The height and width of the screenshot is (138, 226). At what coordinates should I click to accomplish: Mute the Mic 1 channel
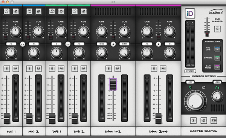click(16, 69)
